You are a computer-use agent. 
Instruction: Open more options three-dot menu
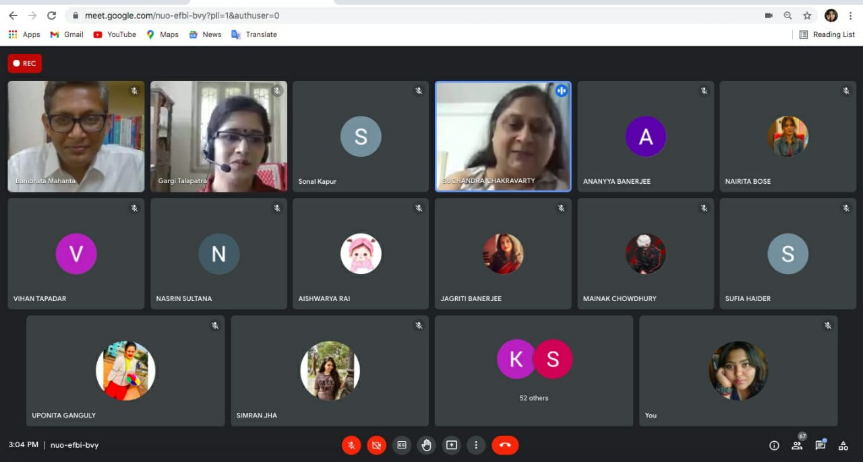click(476, 445)
